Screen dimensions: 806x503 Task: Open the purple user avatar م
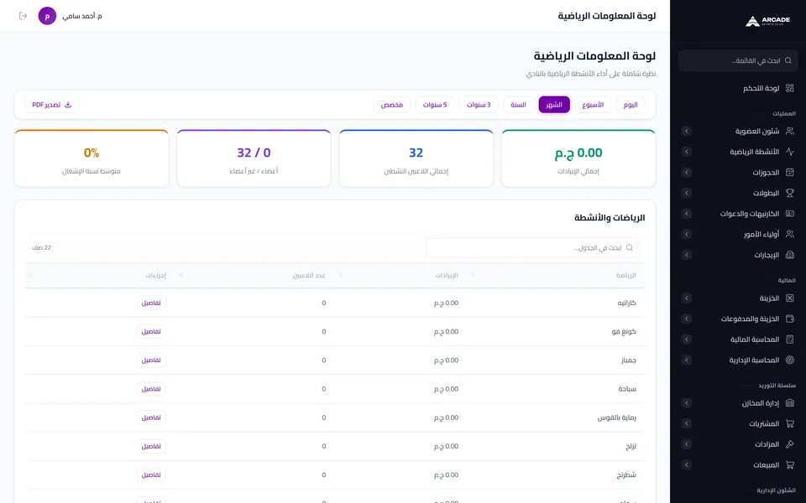point(47,16)
